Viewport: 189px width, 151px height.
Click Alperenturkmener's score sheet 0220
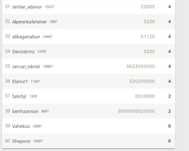(x=149, y=22)
